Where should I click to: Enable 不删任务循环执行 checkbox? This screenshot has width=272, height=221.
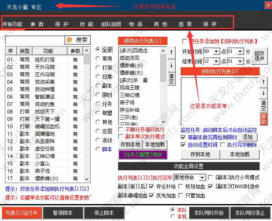point(121,130)
